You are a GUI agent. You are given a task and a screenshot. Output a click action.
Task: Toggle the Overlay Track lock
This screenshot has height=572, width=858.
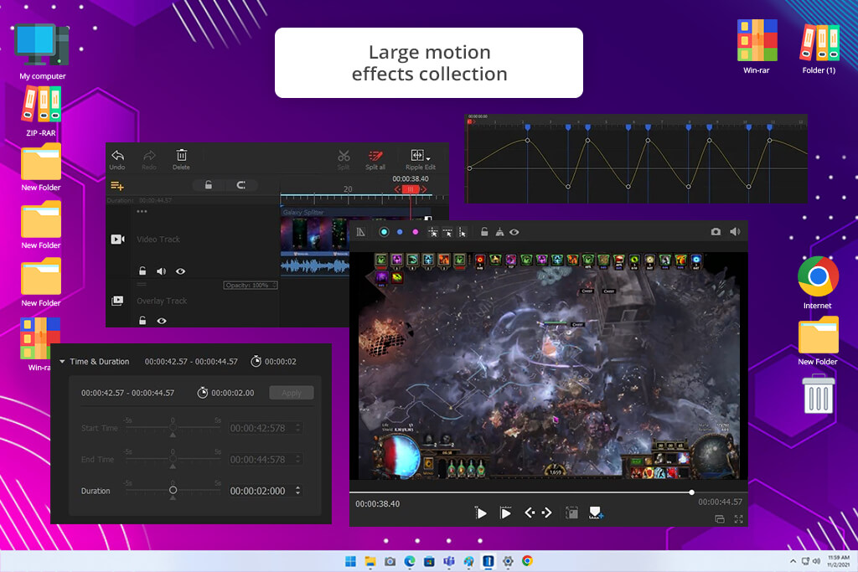tap(142, 321)
